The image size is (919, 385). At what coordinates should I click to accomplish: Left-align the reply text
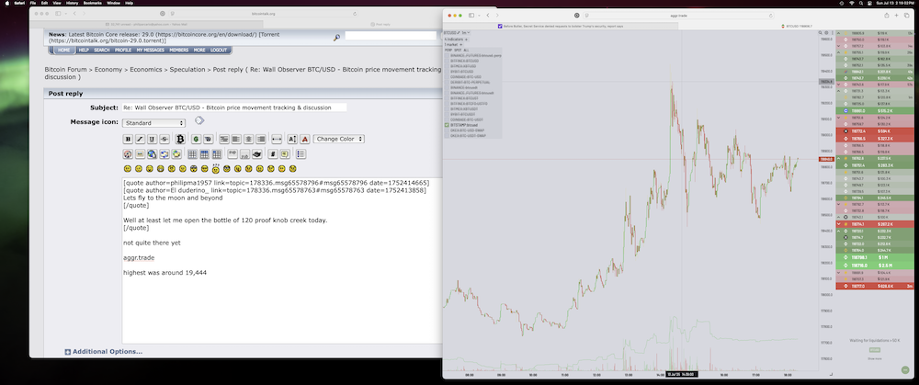pyautogui.click(x=236, y=139)
